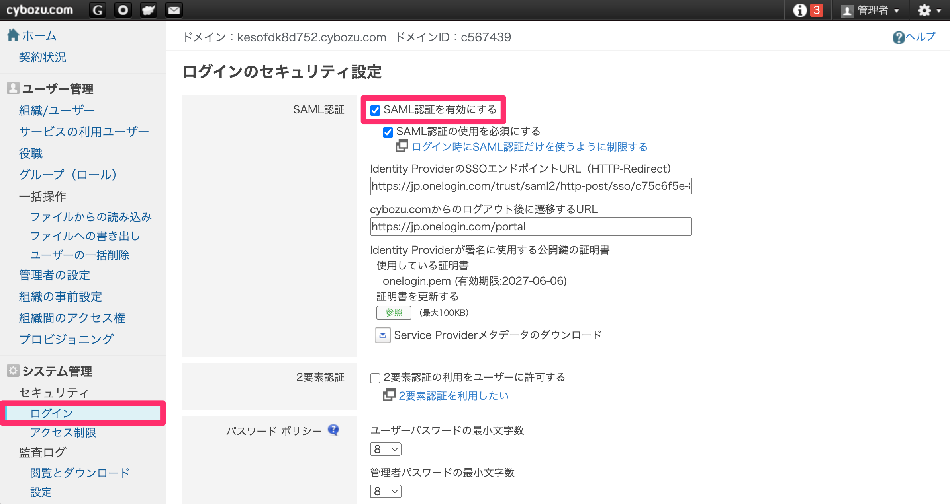Click the help question mark icon

899,37
